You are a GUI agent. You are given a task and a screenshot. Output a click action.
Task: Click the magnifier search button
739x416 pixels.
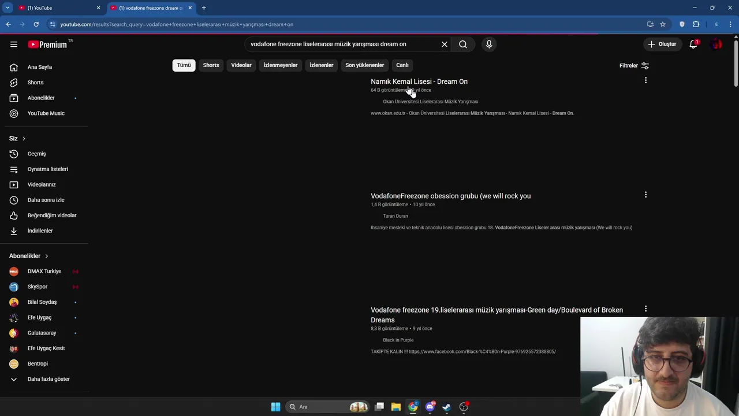pos(463,44)
